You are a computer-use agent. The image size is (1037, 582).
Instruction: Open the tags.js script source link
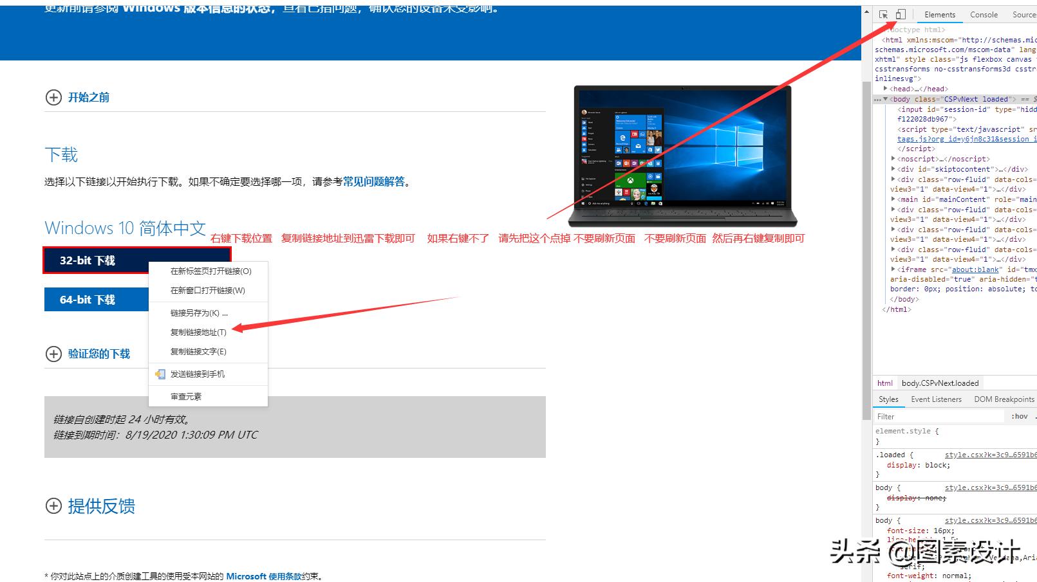click(967, 139)
